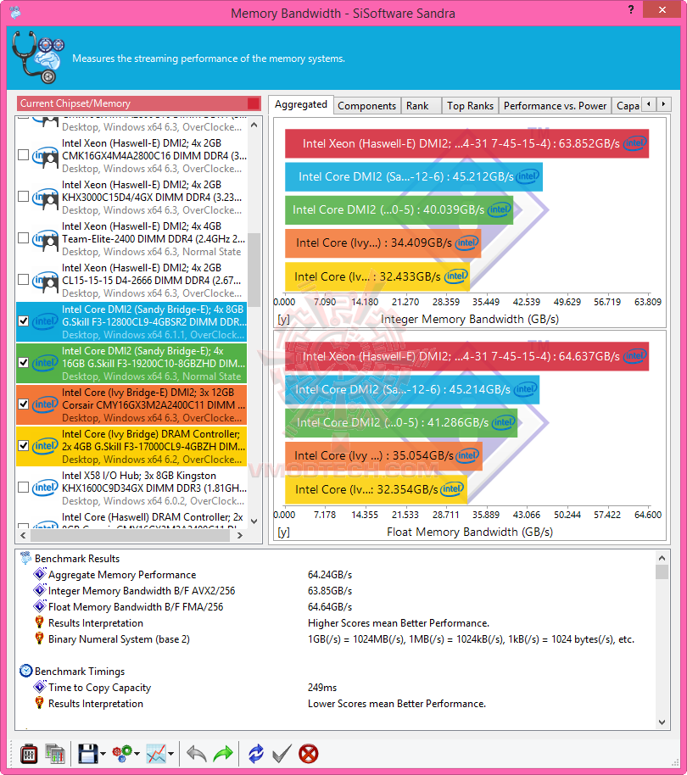Click the [y] label under integer chart
The image size is (687, 775).
[x=283, y=320]
